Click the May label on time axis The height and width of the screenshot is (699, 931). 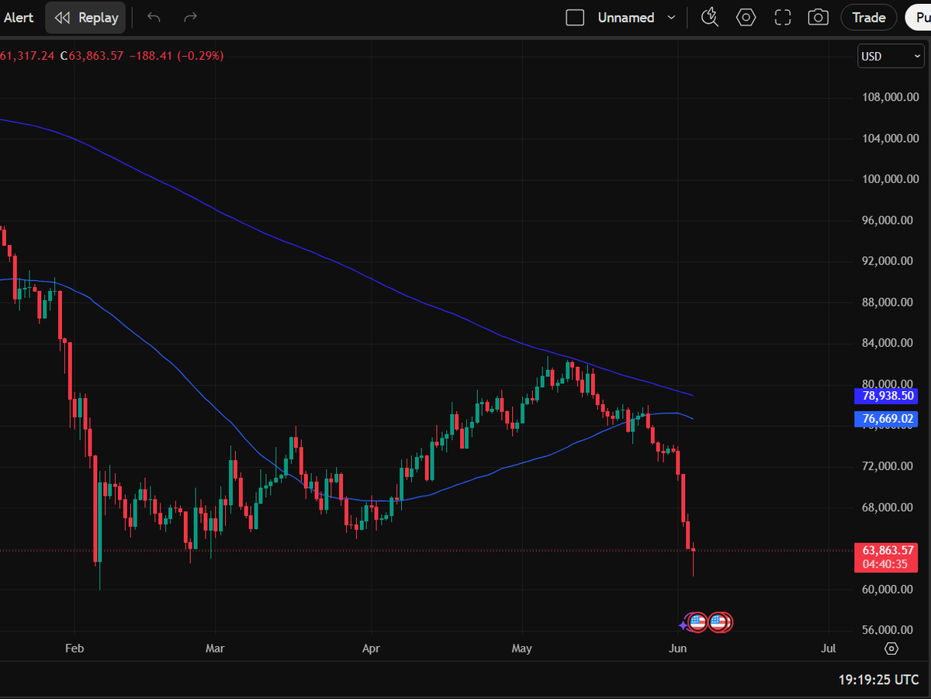coord(522,649)
